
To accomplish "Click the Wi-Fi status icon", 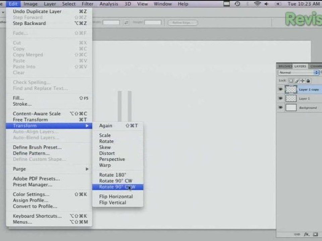I will tap(257, 4).
